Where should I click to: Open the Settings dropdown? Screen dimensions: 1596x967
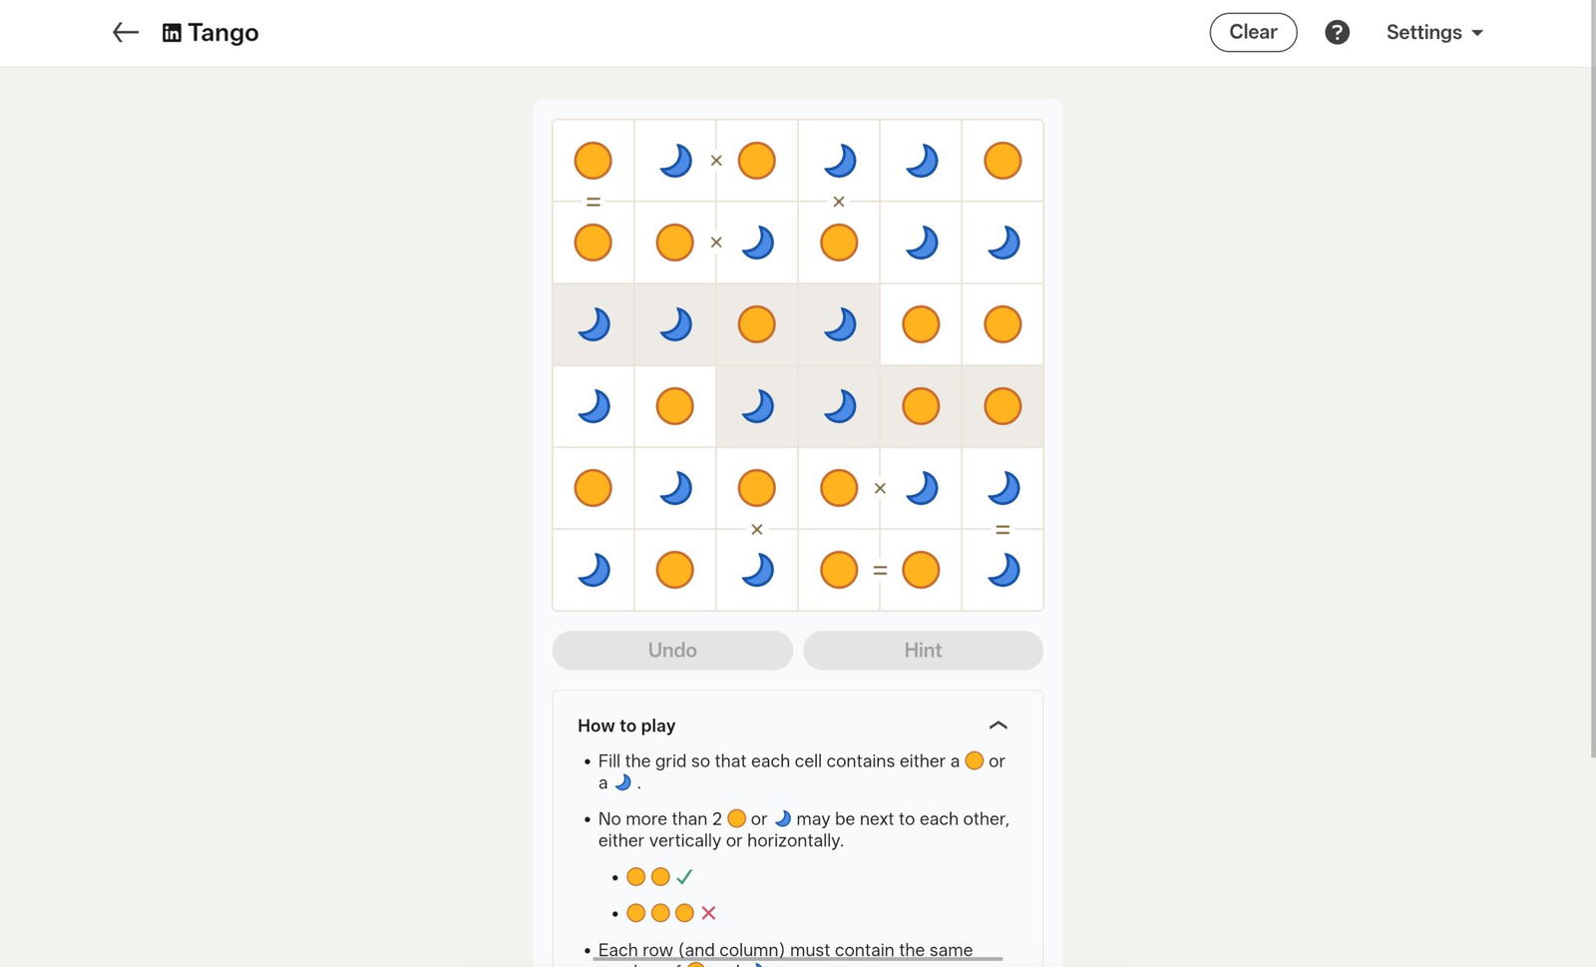pos(1434,33)
